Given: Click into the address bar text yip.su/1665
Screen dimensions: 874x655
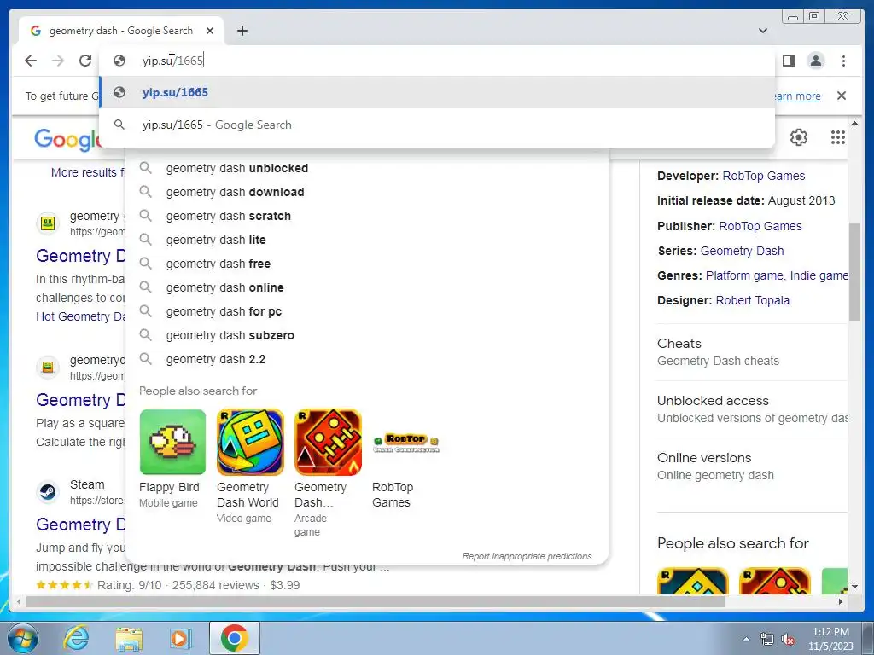Looking at the screenshot, I should coord(172,61).
